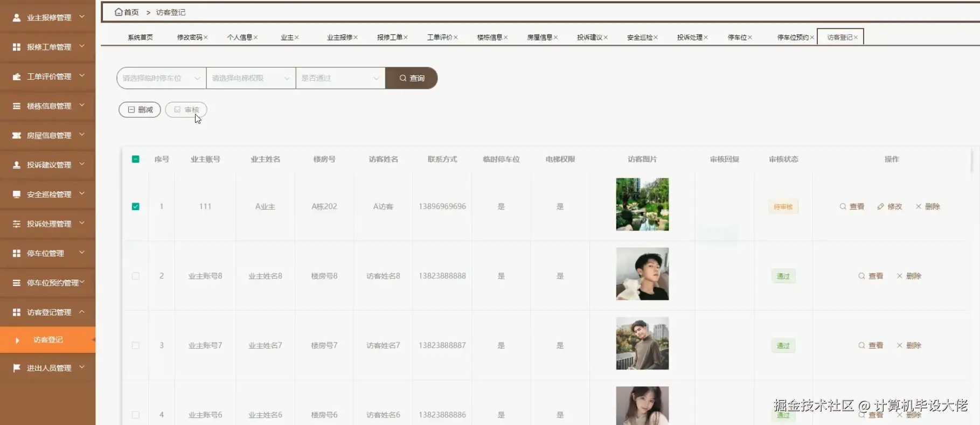Viewport: 980px width, 425px height.
Task: Open the visitor photo in row 3
Action: click(x=642, y=343)
